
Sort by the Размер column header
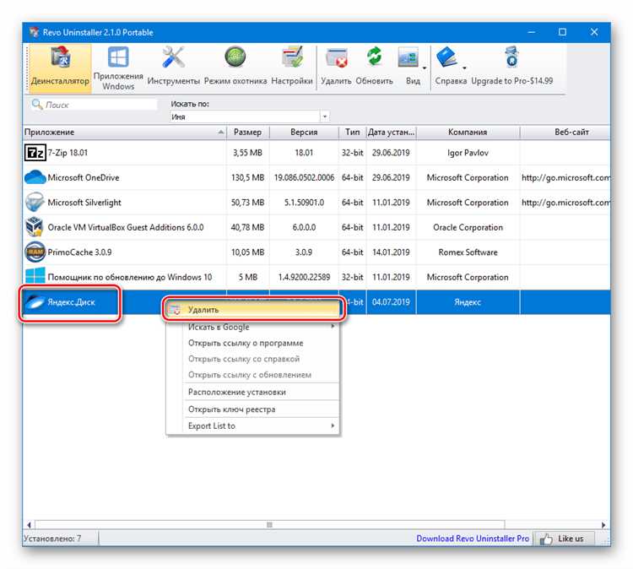[248, 133]
